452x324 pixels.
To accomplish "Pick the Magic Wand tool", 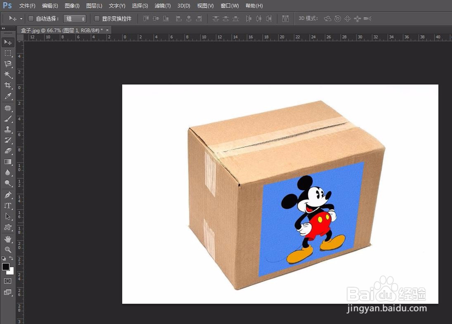I will [8, 74].
